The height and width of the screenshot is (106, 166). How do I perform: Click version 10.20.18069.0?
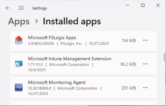click(40, 88)
